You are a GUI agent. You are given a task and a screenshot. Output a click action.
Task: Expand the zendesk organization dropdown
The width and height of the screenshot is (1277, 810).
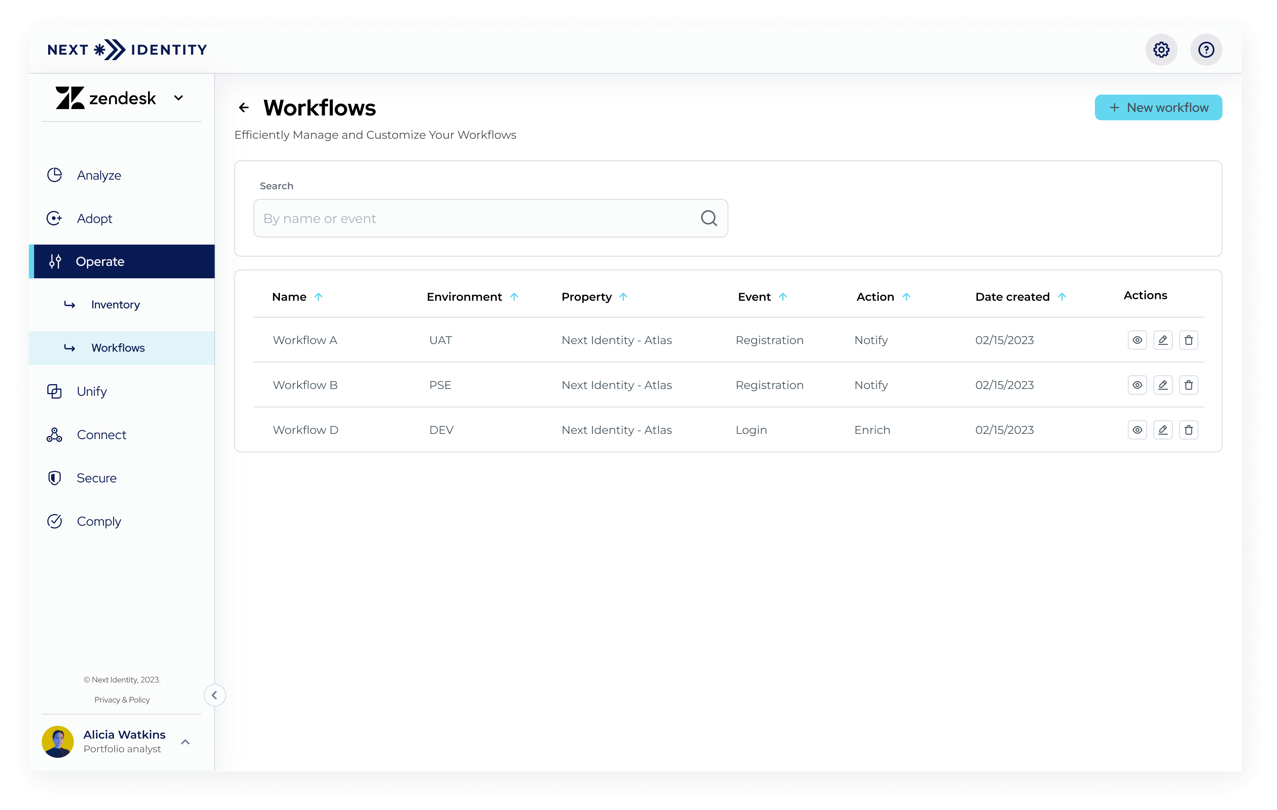point(179,98)
